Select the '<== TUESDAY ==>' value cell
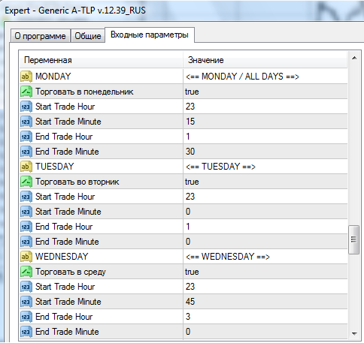This screenshot has width=364, height=343. coord(265,167)
